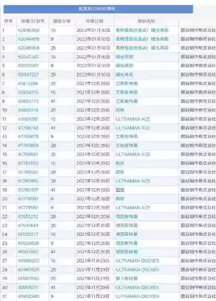This screenshot has width=216, height=301.
Task: Click the blue search results banner at top
Action: 98,9
